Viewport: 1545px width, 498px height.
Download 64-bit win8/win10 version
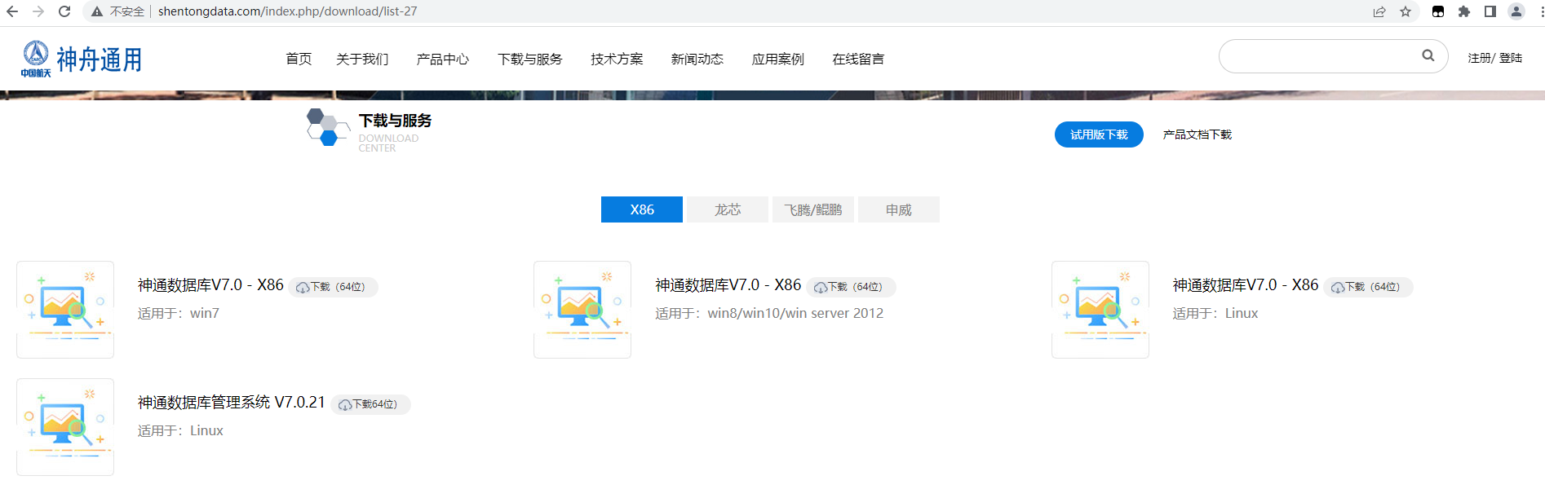tap(851, 287)
